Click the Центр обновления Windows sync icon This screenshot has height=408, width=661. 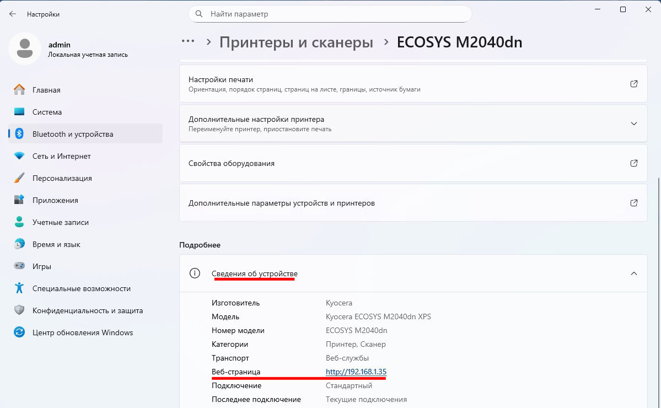pyautogui.click(x=19, y=332)
